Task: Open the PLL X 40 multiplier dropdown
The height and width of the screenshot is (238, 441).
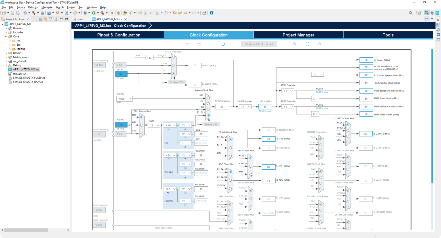Action: [x=170, y=125]
